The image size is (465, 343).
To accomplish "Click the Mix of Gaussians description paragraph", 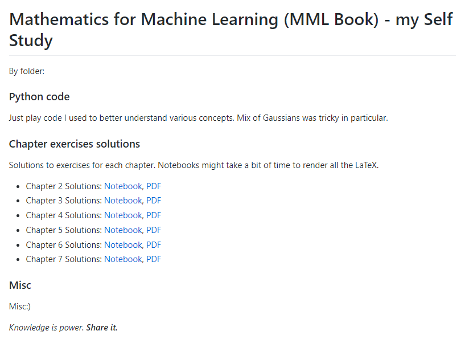I will 198,119.
